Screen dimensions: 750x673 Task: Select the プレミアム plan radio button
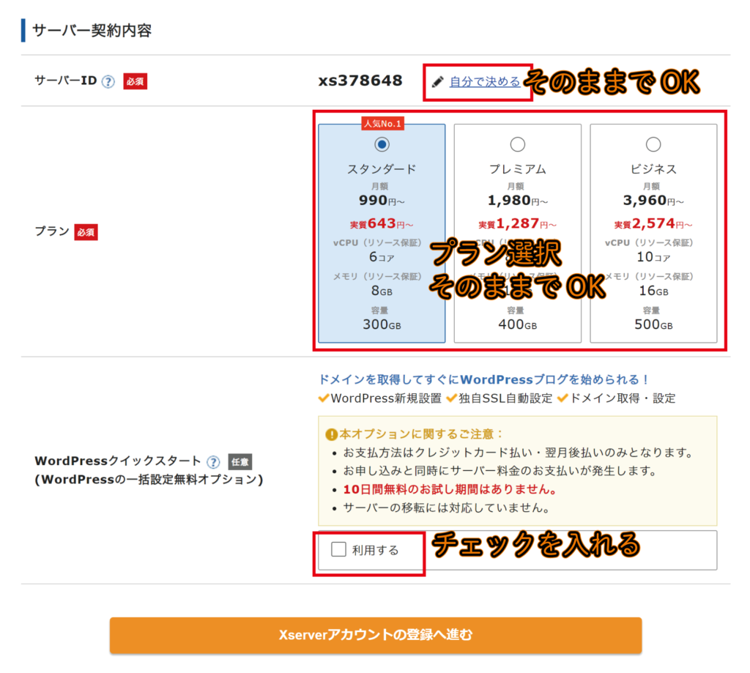tap(518, 144)
